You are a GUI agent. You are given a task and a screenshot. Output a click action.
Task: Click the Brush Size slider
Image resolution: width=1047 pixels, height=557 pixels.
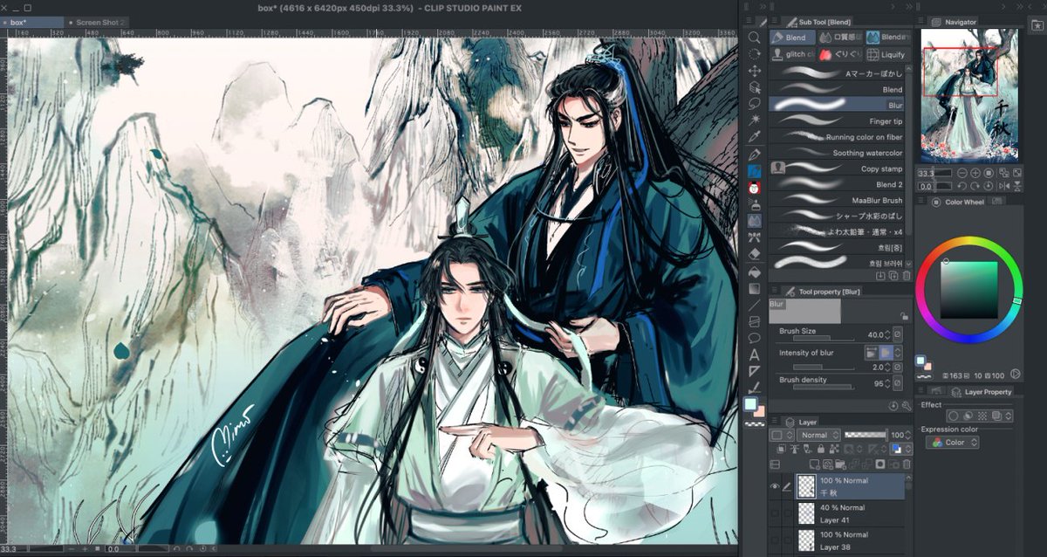(x=824, y=339)
